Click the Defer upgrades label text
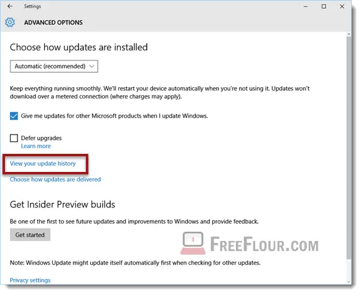 pyautogui.click(x=42, y=138)
